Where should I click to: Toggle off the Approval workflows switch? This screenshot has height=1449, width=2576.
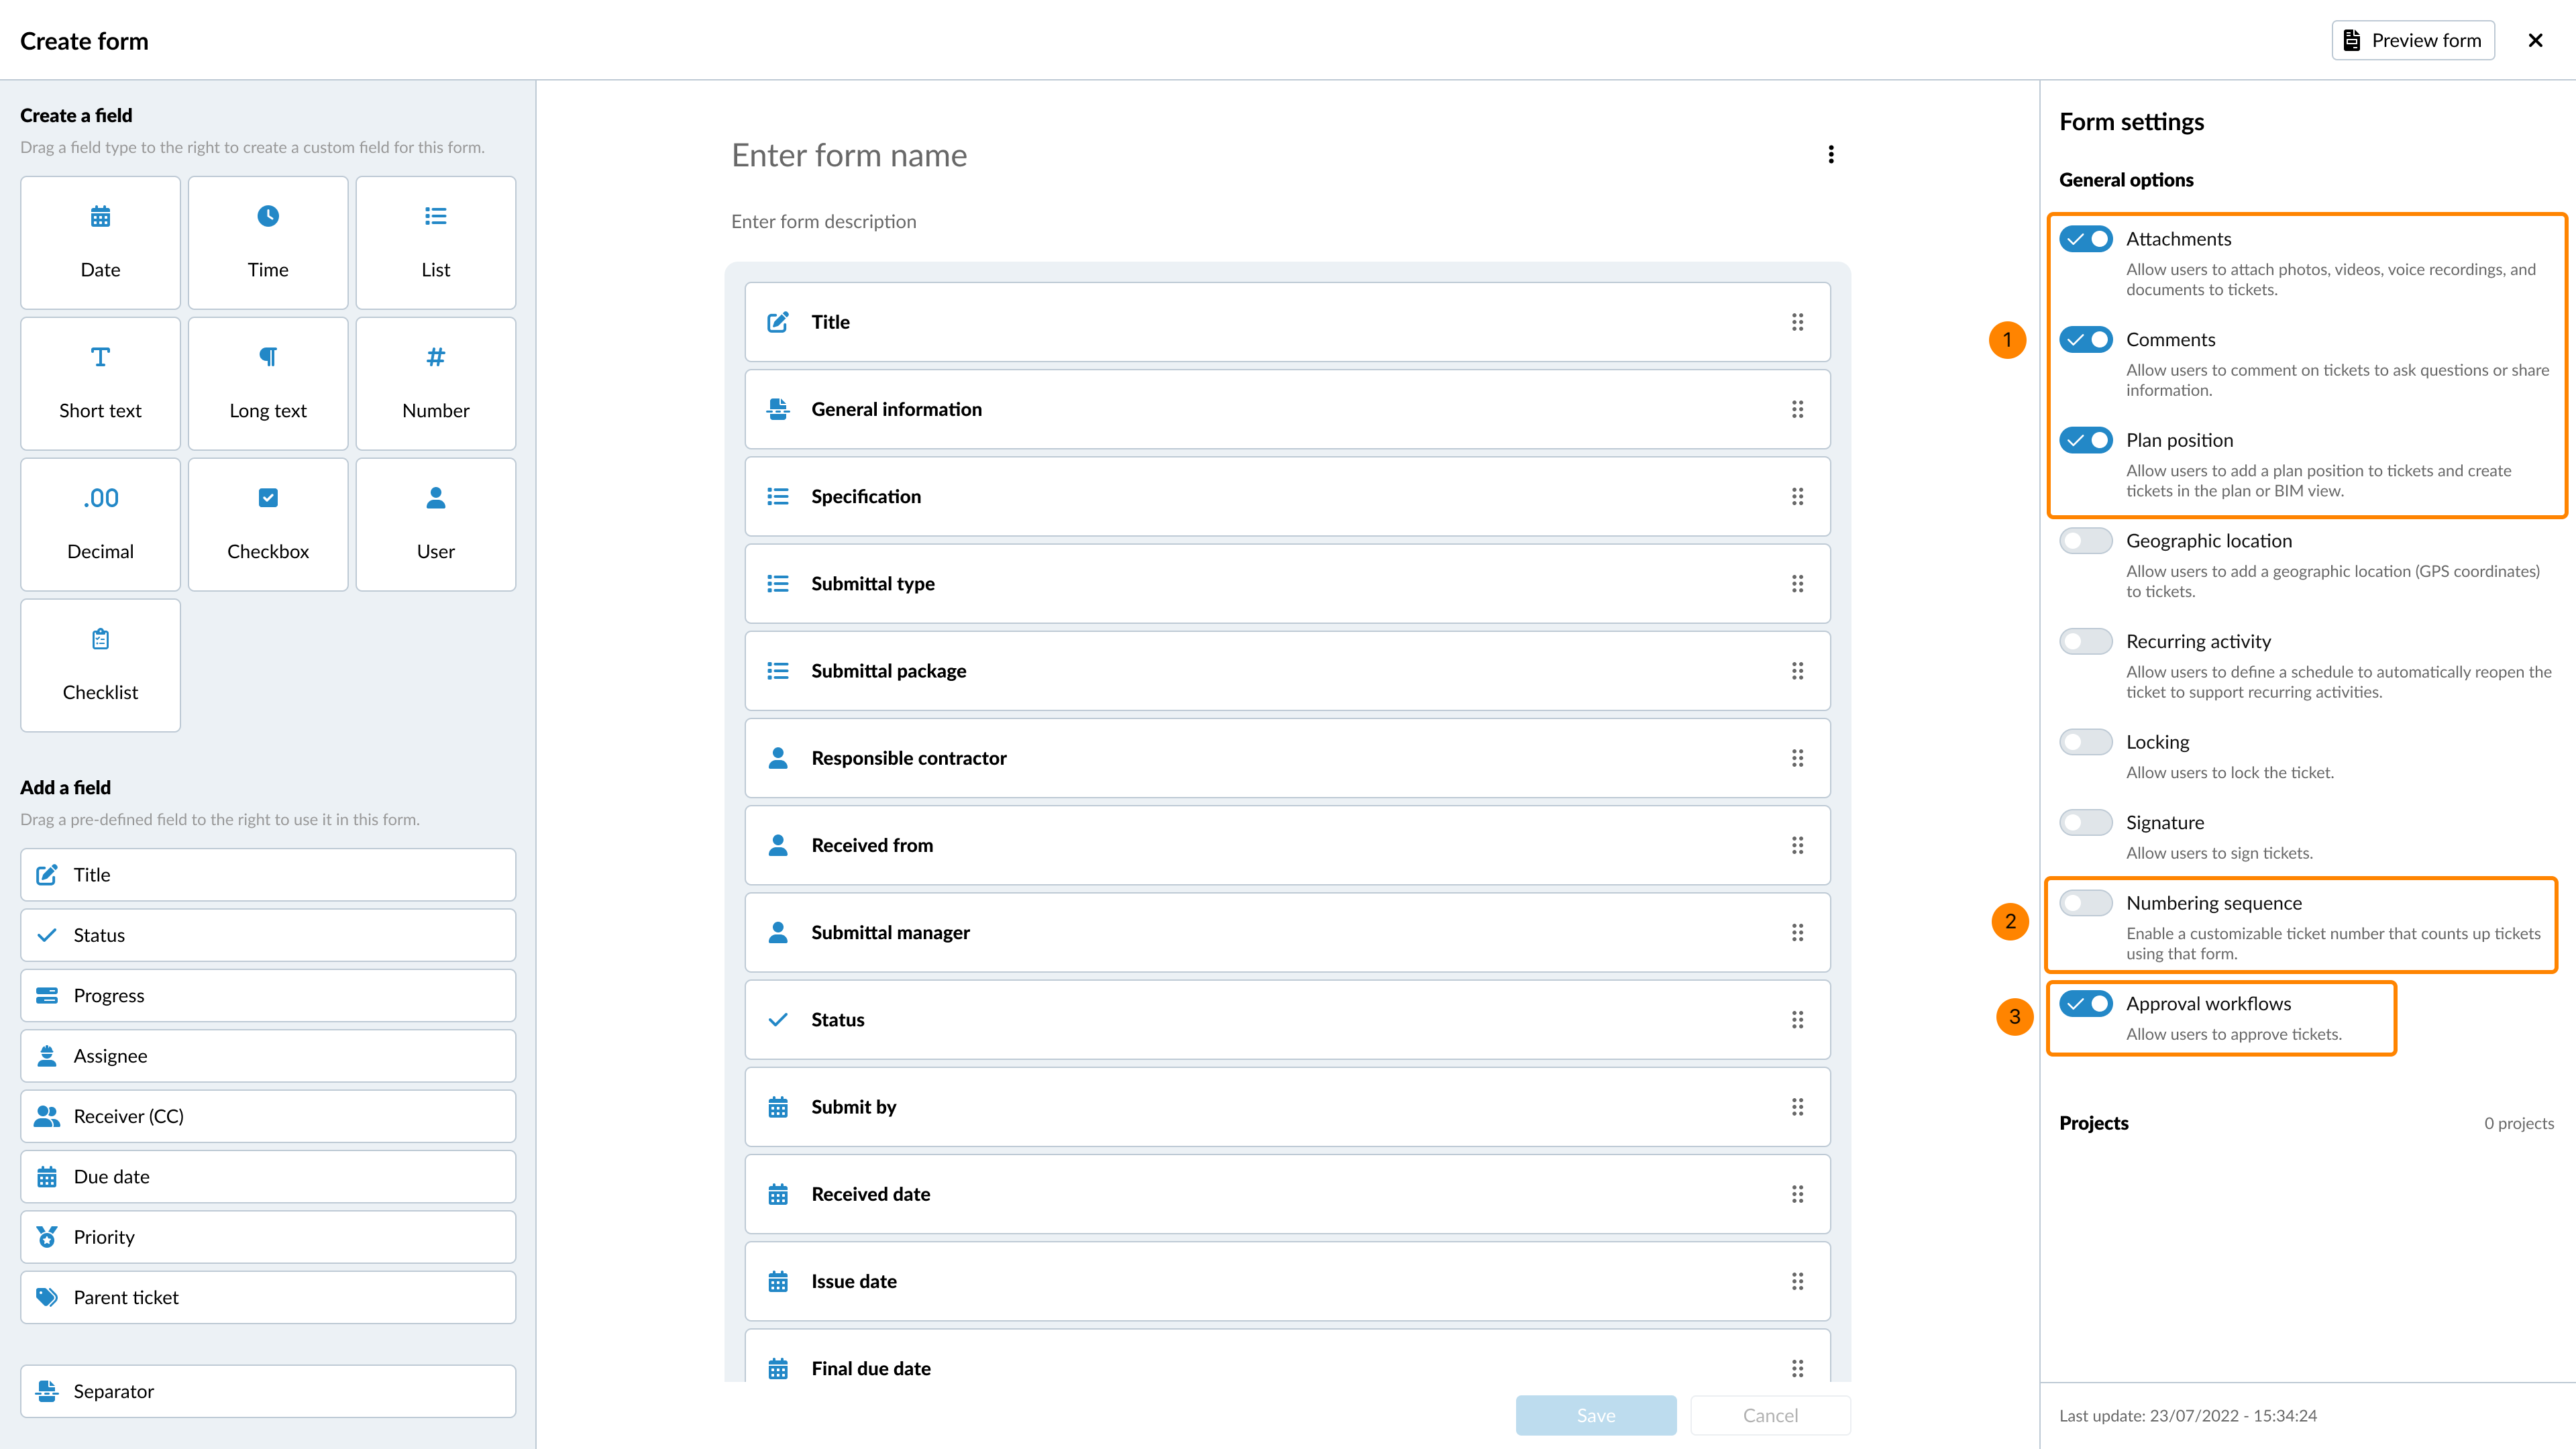[2085, 1004]
